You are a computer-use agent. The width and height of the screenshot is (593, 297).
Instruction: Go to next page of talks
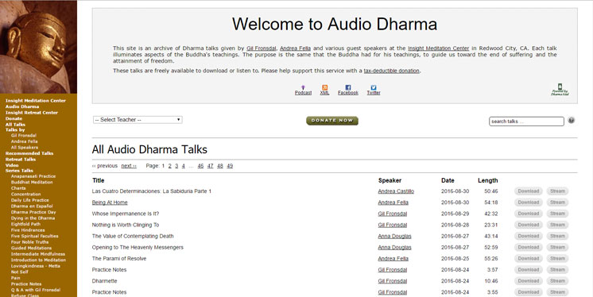pos(129,166)
